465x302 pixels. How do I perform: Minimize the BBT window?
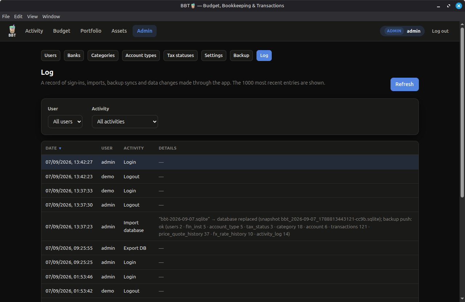click(438, 6)
